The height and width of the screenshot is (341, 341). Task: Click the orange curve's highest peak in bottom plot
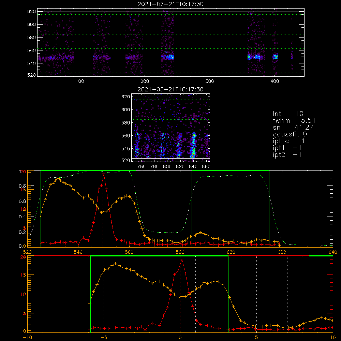click(116, 264)
